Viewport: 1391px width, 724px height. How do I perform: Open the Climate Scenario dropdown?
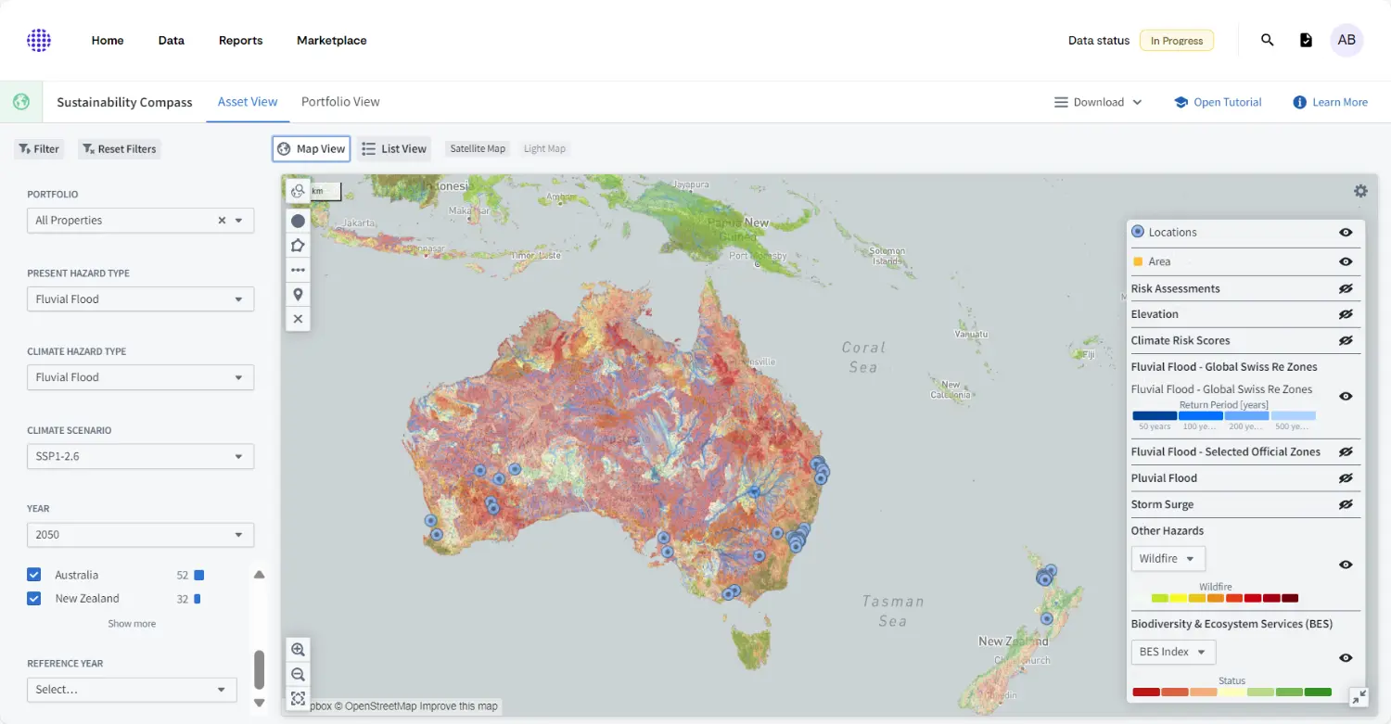(x=140, y=456)
